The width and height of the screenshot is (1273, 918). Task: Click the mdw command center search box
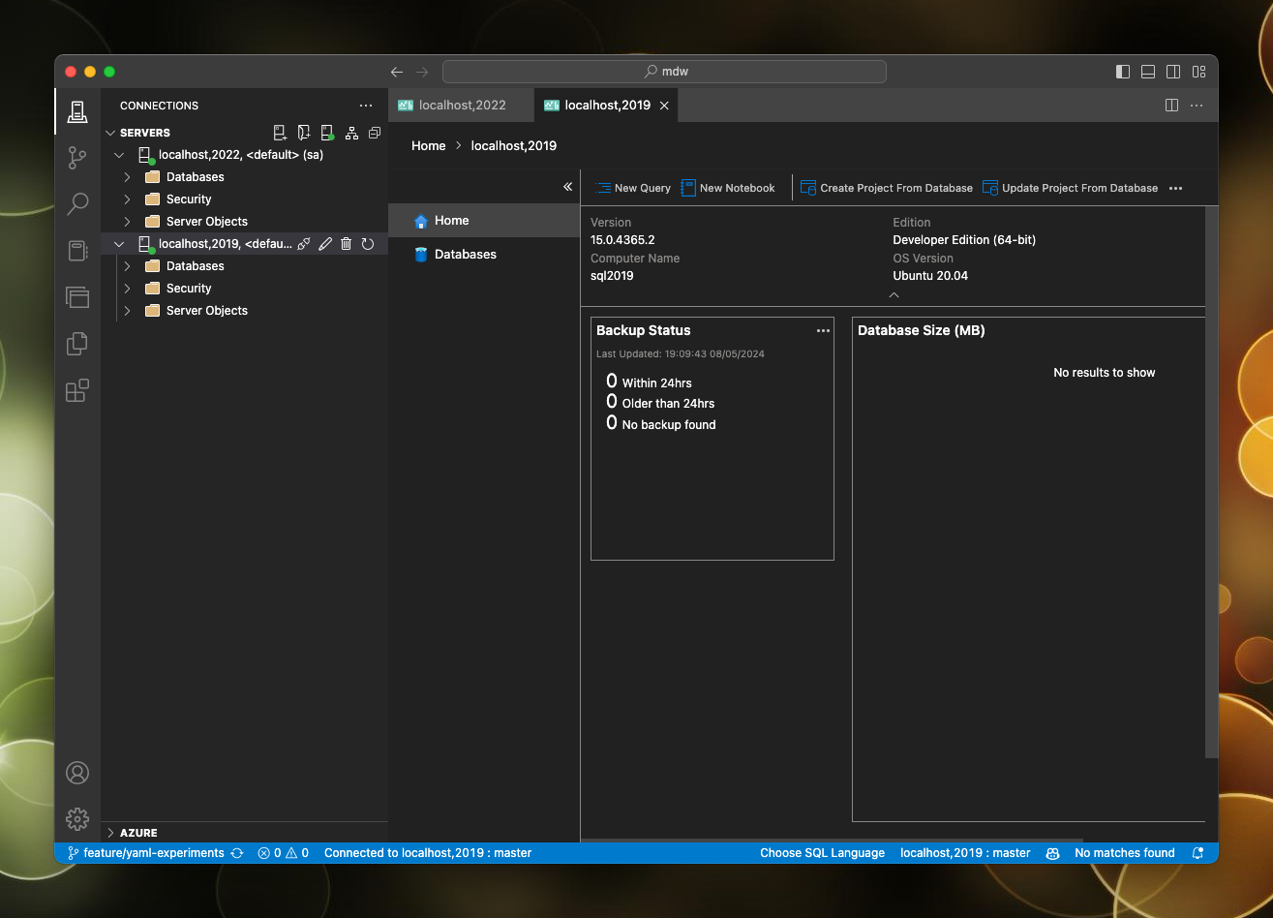point(664,72)
